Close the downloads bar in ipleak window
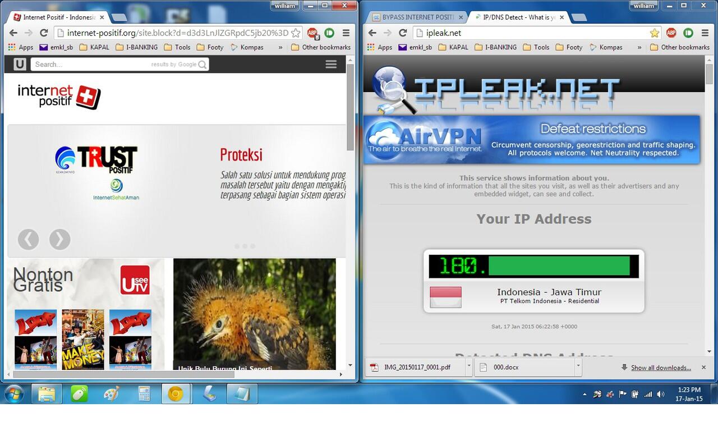 (x=703, y=368)
